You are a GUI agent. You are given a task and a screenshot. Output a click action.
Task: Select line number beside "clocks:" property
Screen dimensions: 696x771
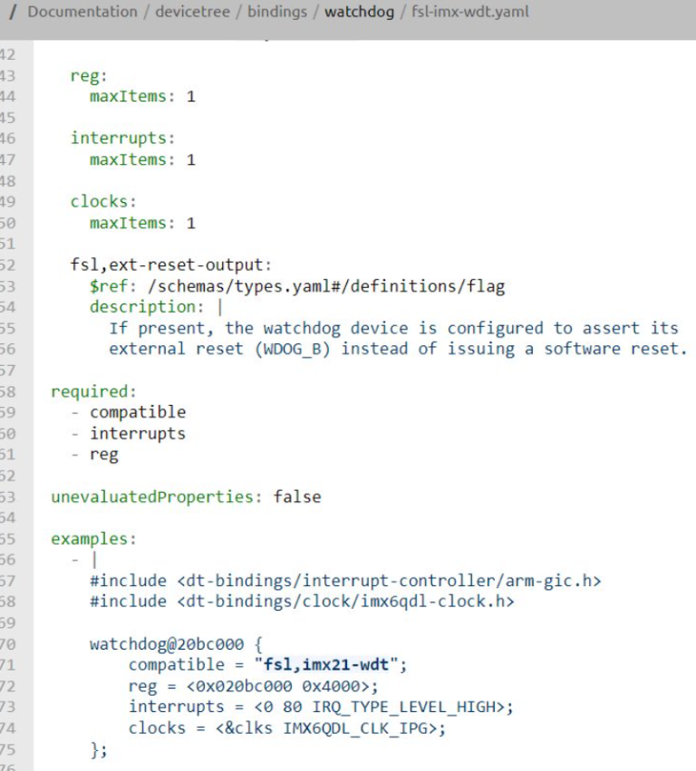pyautogui.click(x=6, y=202)
